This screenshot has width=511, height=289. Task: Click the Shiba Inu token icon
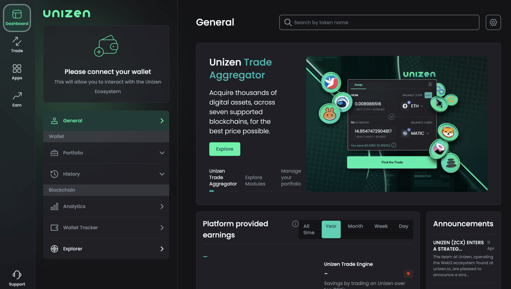click(448, 132)
